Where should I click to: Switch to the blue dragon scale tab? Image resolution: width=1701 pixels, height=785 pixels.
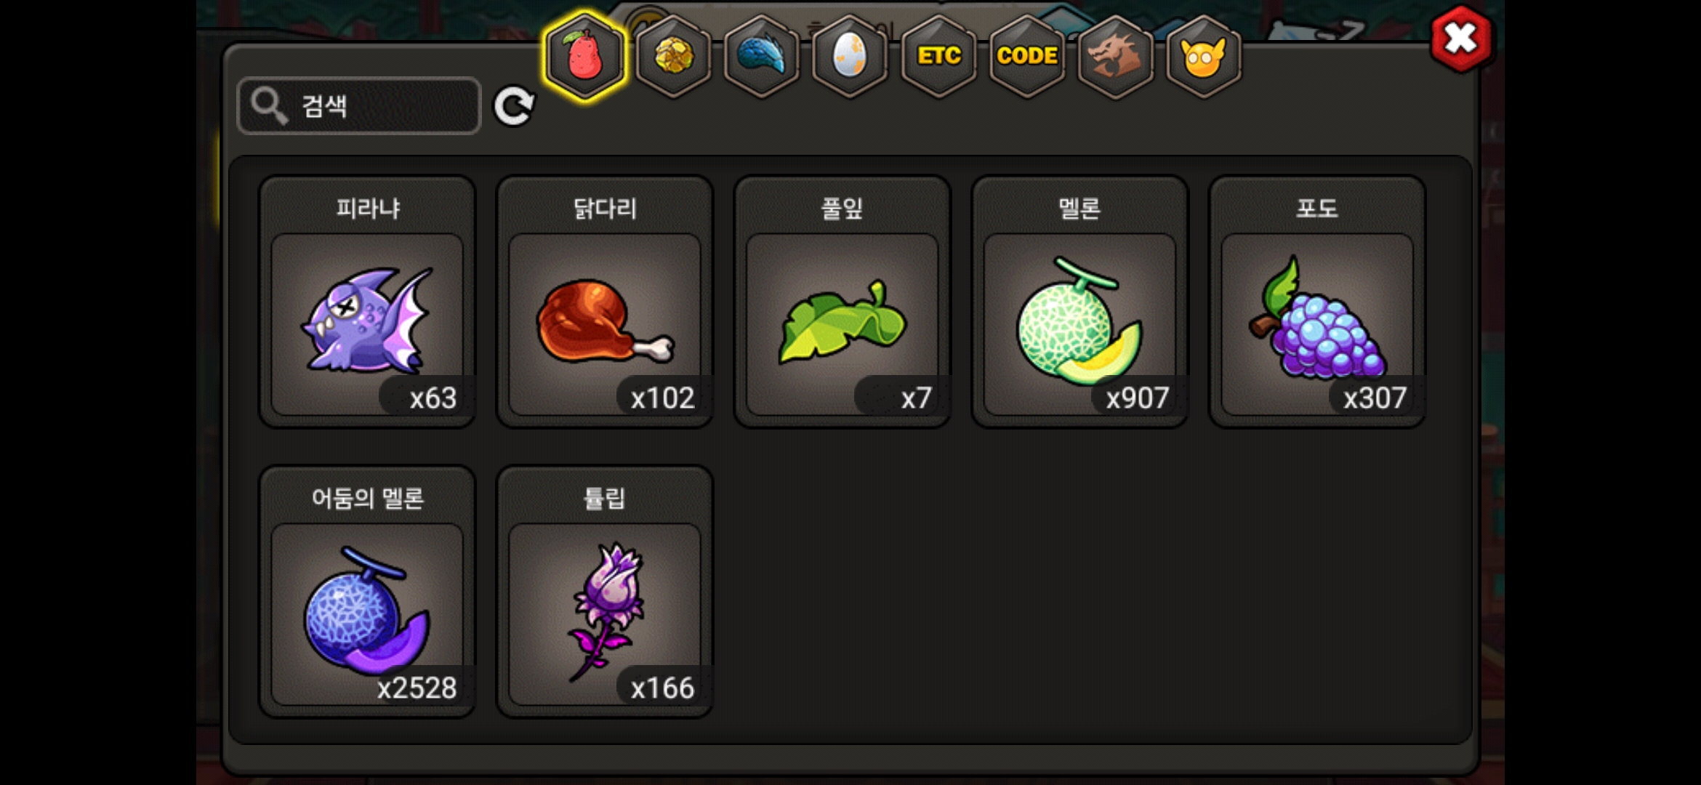(762, 56)
